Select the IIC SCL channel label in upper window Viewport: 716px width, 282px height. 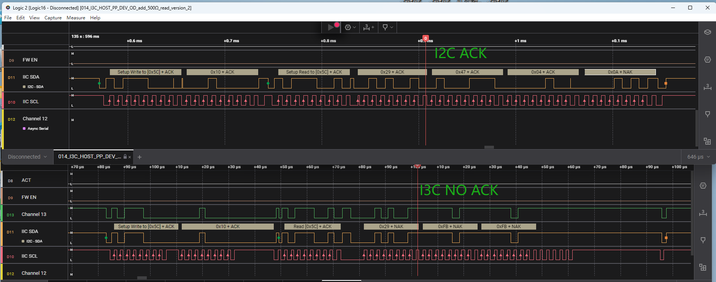click(x=30, y=102)
